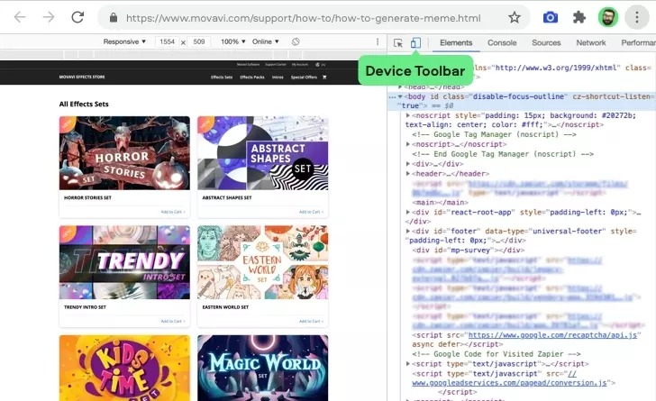Screen dimensions: 656x401
Task: Expand the footer div node
Action: (x=408, y=231)
